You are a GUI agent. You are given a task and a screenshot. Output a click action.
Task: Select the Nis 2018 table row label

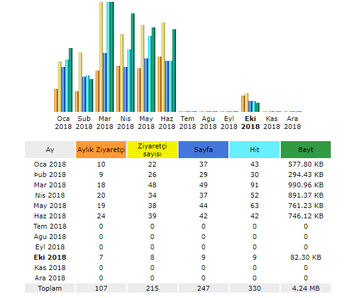[50, 195]
